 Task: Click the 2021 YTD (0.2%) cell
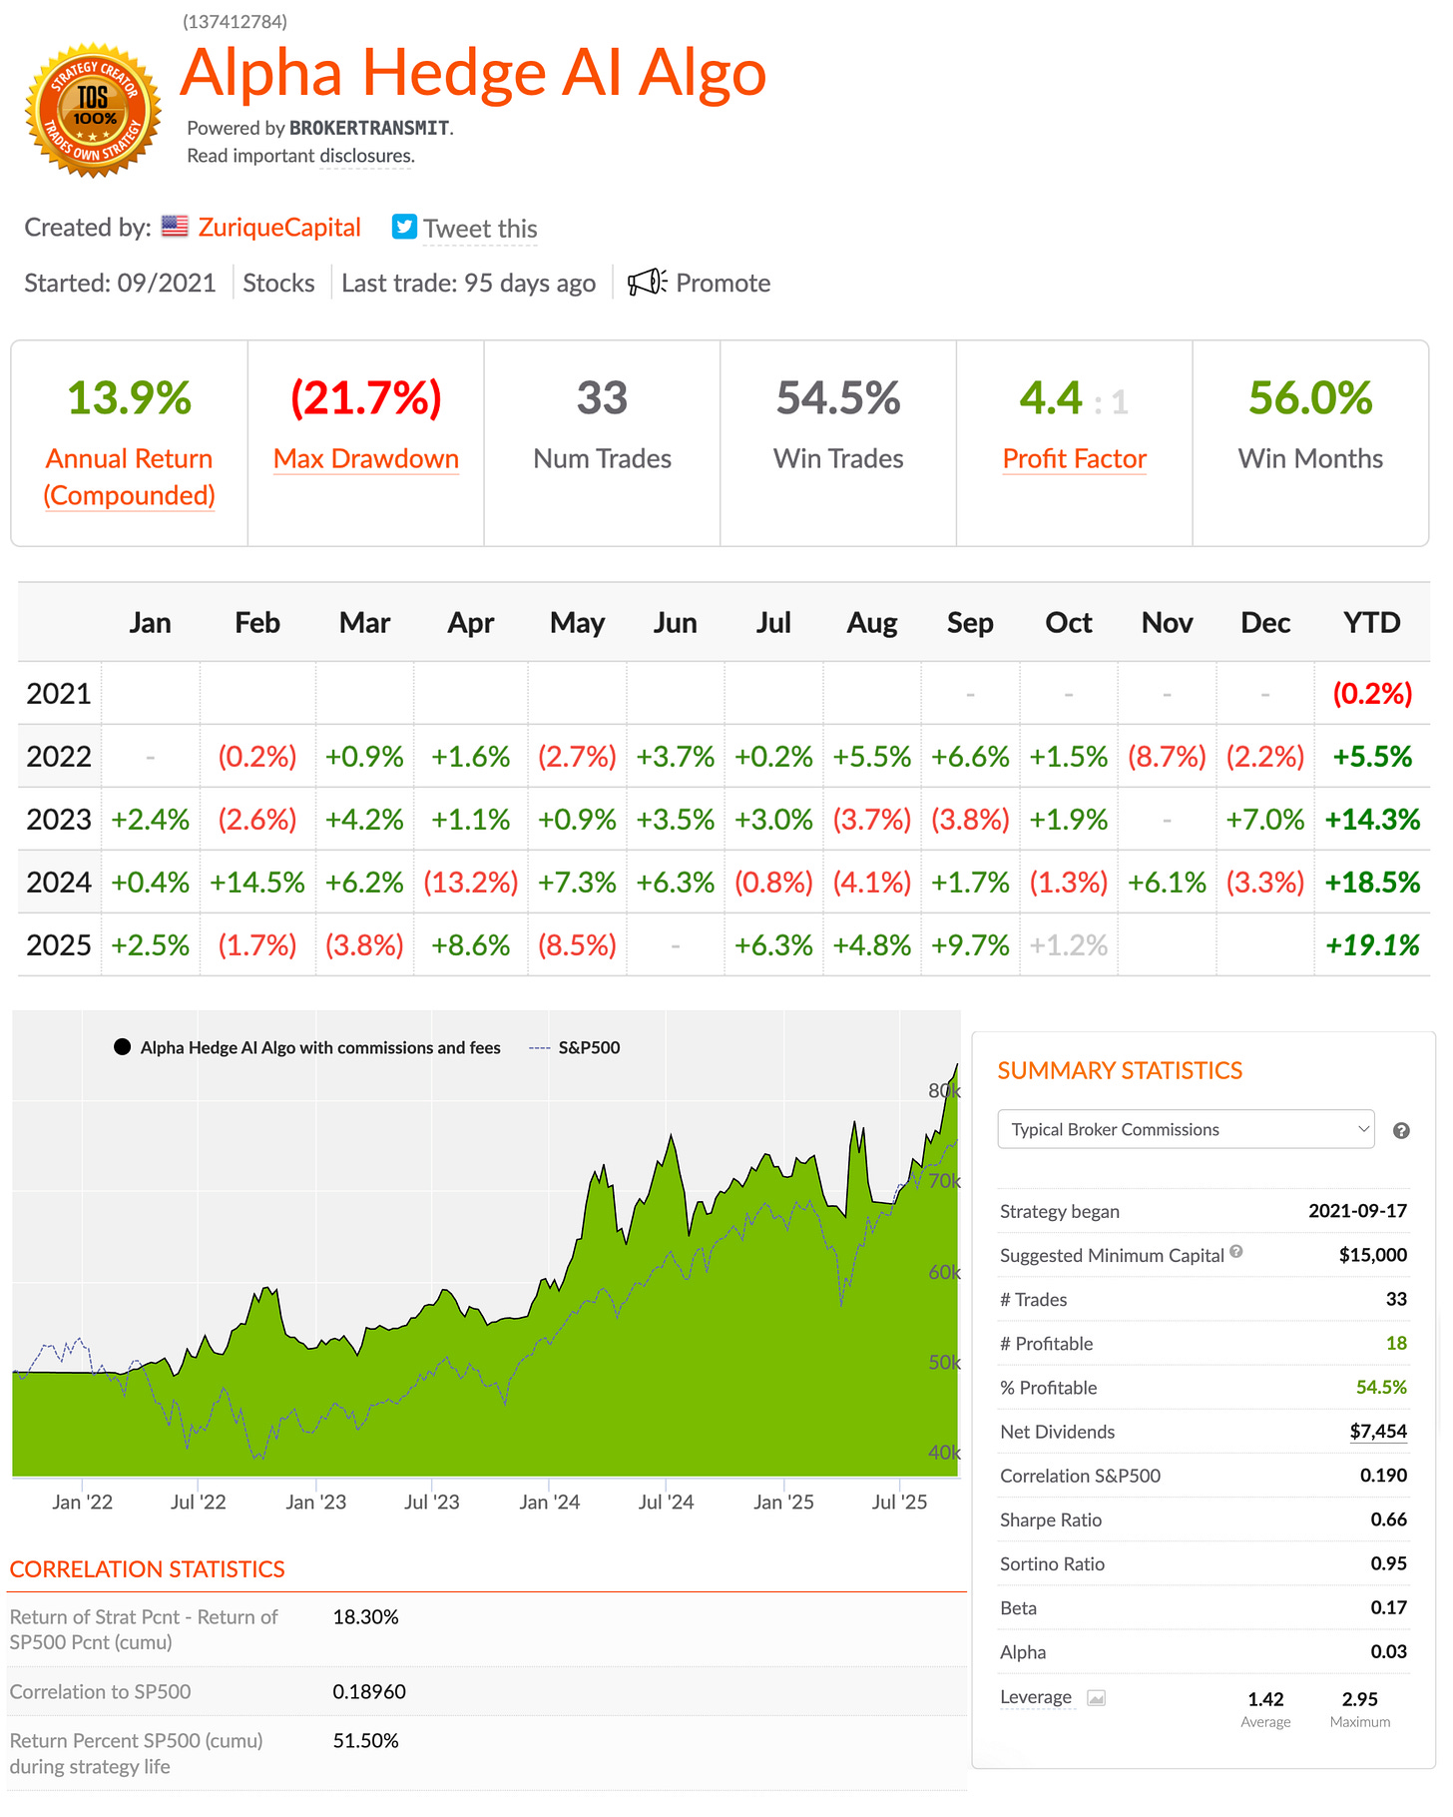(1372, 694)
